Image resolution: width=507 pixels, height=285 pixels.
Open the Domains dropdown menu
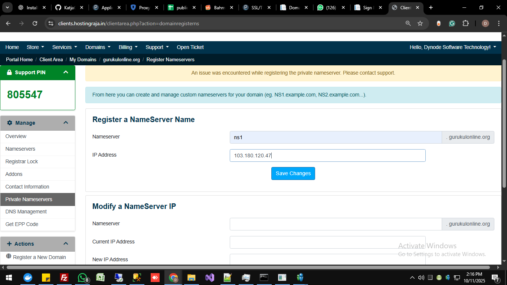pyautogui.click(x=98, y=47)
